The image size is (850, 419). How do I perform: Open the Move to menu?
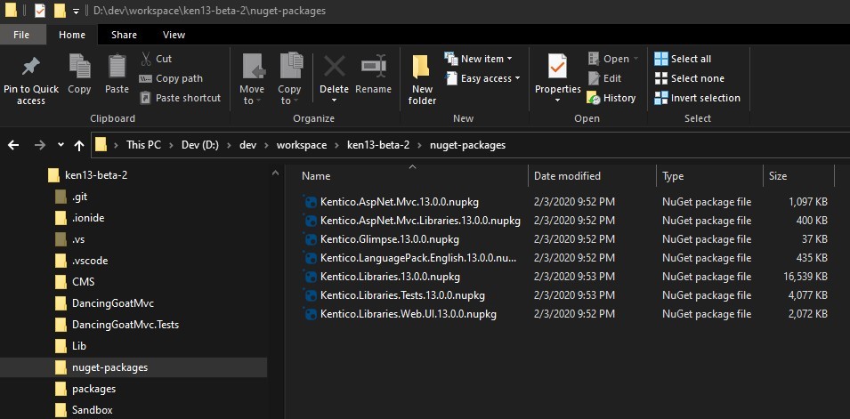(252, 79)
